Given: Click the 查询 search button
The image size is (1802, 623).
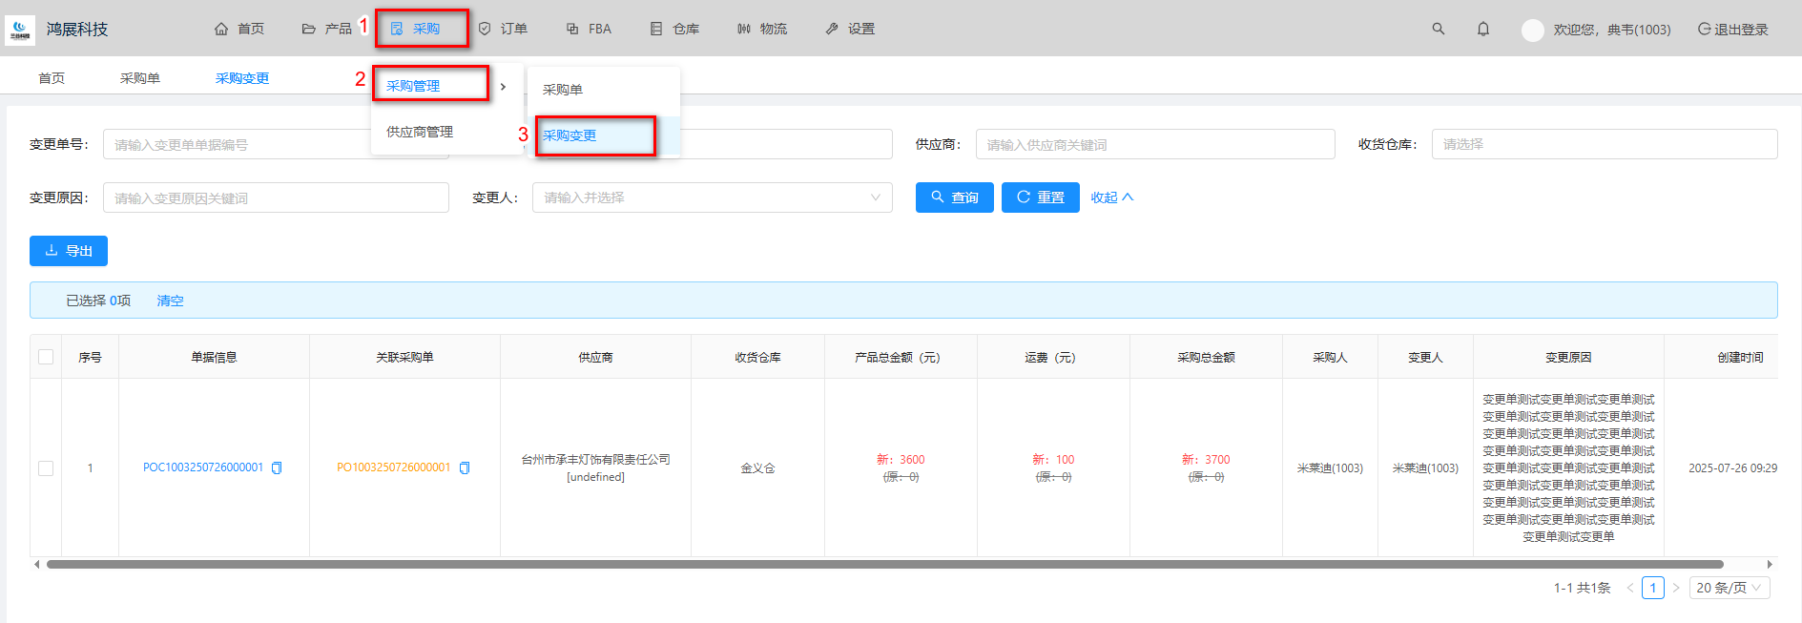Looking at the screenshot, I should click(954, 197).
